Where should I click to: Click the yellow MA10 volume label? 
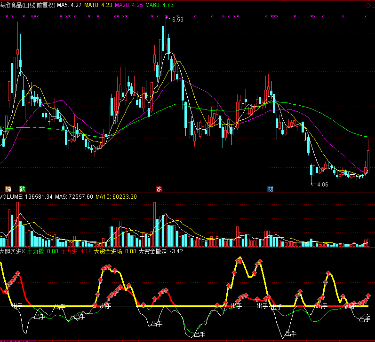[x=116, y=196]
